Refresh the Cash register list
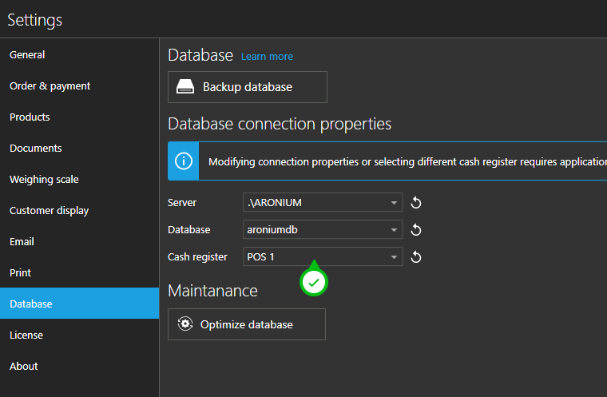This screenshot has width=607, height=397. click(x=416, y=256)
